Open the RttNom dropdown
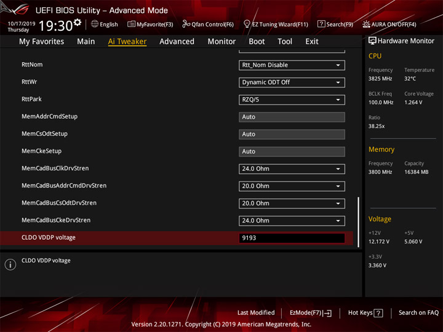The height and width of the screenshot is (332, 443). pyautogui.click(x=292, y=65)
